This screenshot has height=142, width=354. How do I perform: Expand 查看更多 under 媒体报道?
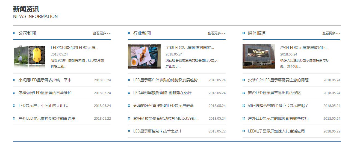[x=331, y=33]
